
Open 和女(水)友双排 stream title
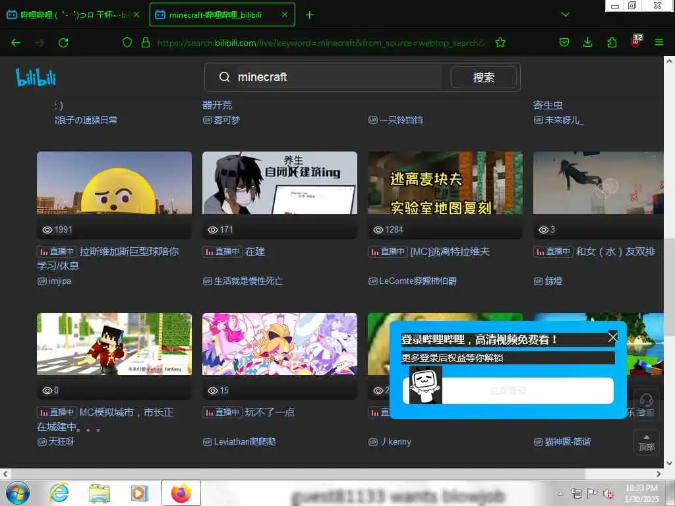coord(616,252)
